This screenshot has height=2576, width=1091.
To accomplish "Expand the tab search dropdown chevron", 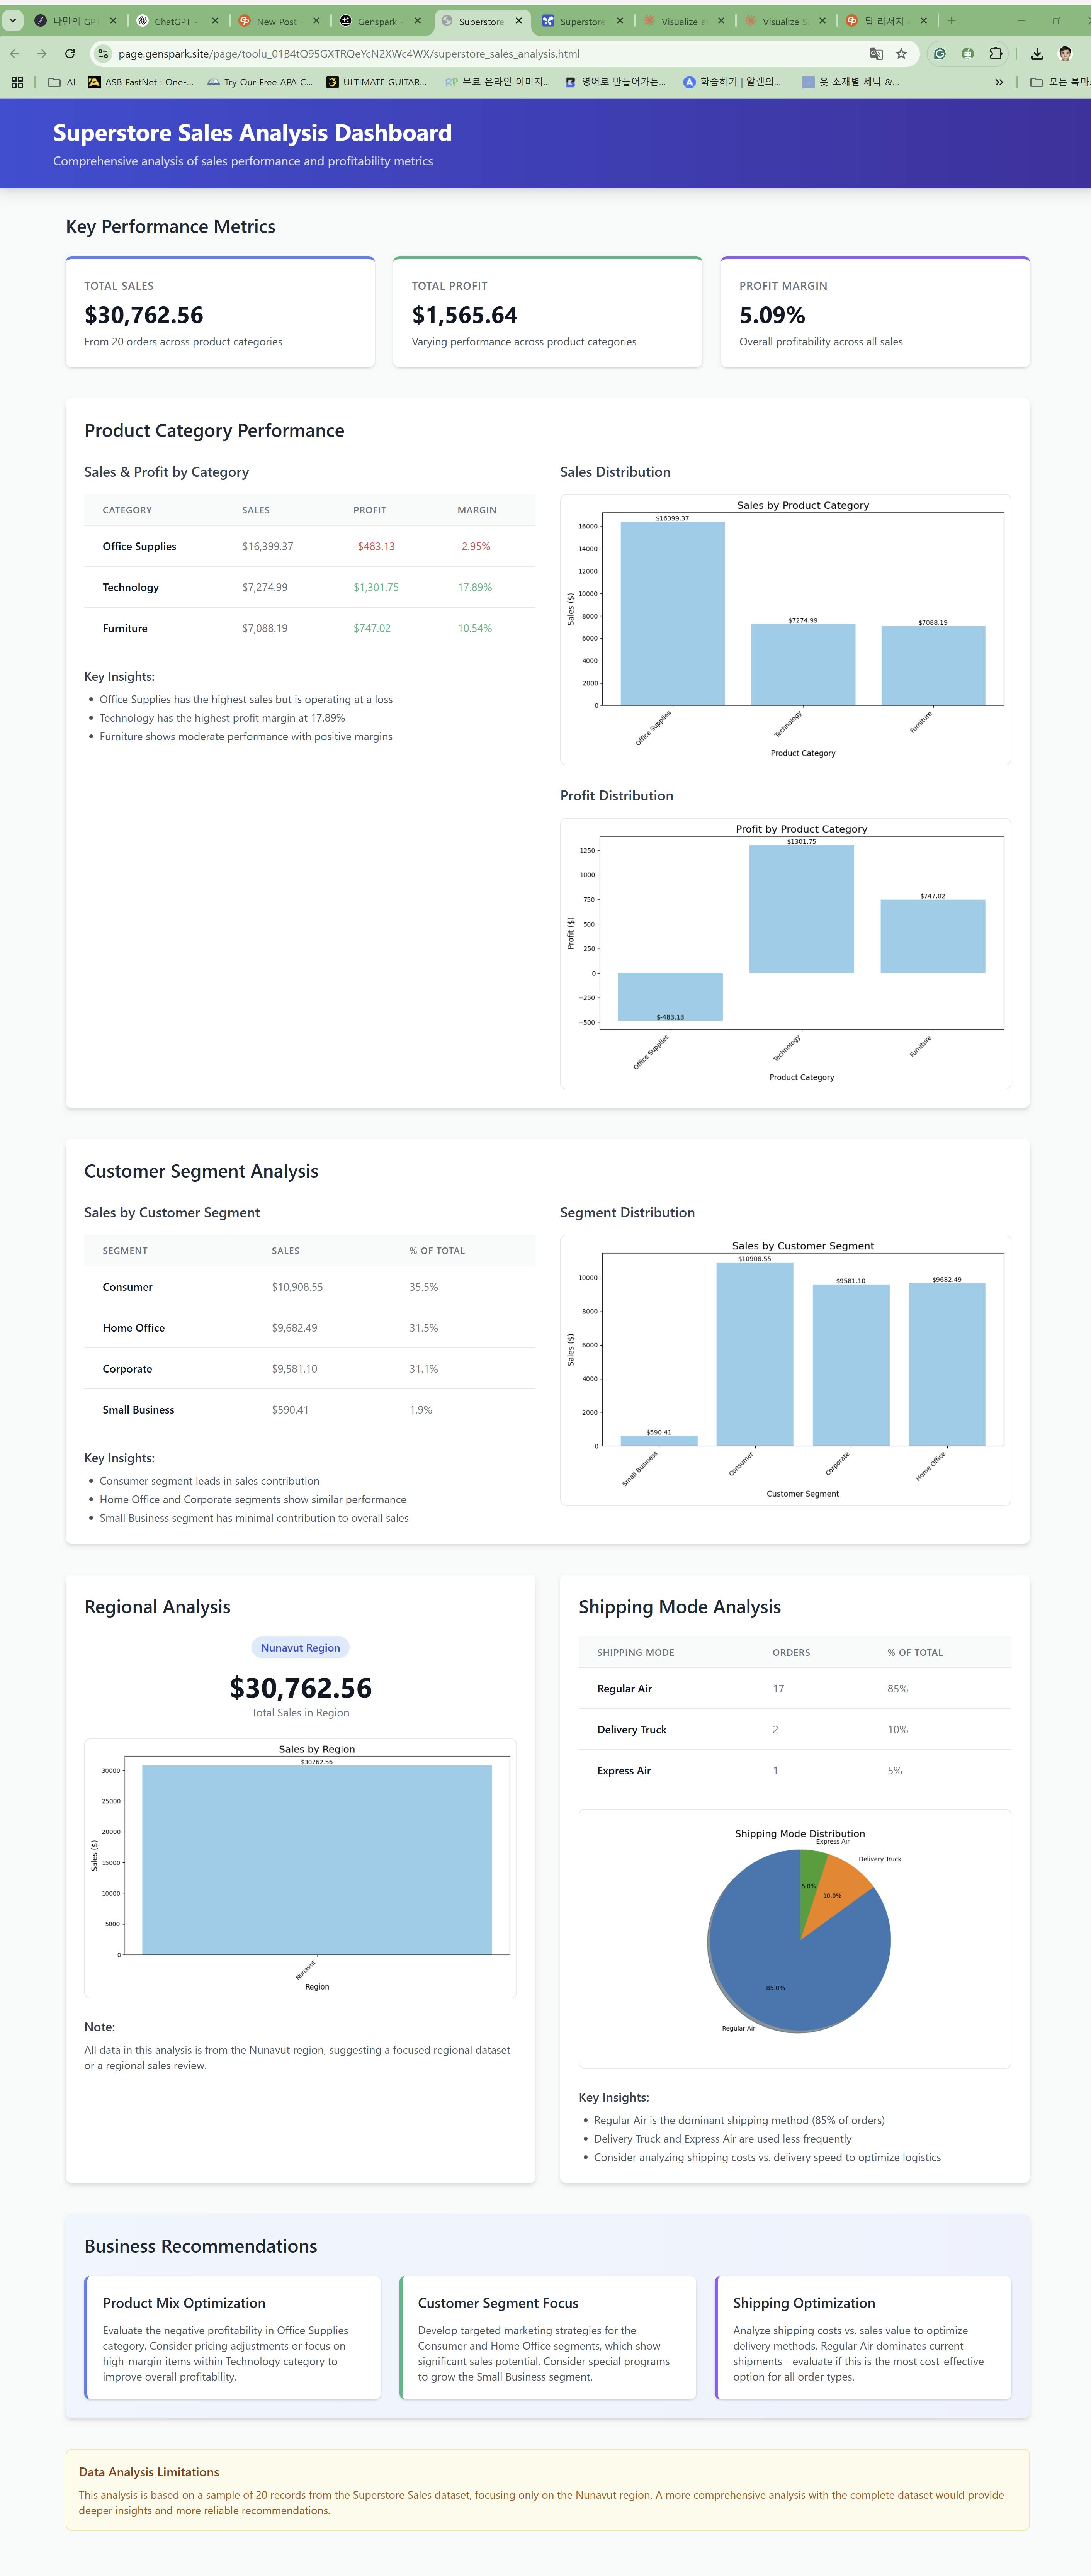I will [13, 20].
